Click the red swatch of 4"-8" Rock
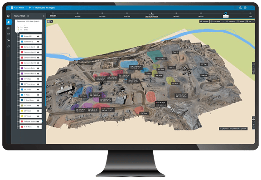The width and height of the screenshot is (261, 180). click(x=22, y=127)
